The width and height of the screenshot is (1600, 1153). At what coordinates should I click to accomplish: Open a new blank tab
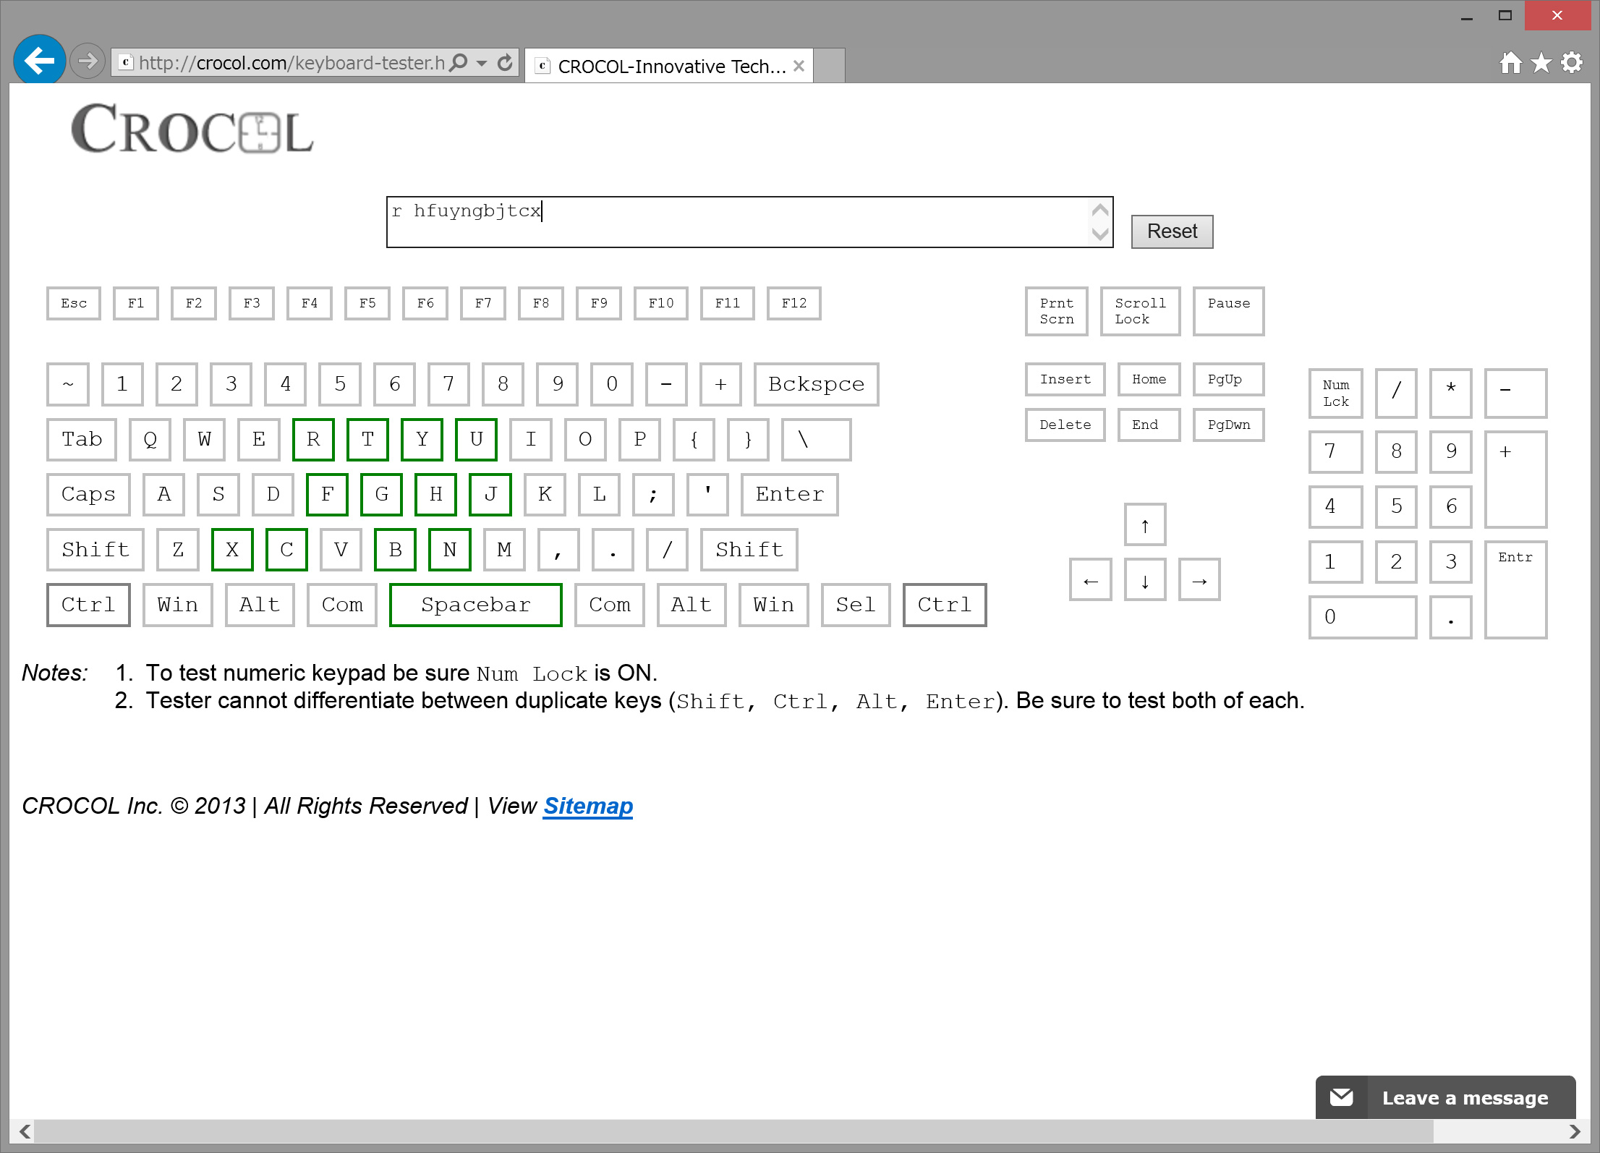pyautogui.click(x=830, y=67)
